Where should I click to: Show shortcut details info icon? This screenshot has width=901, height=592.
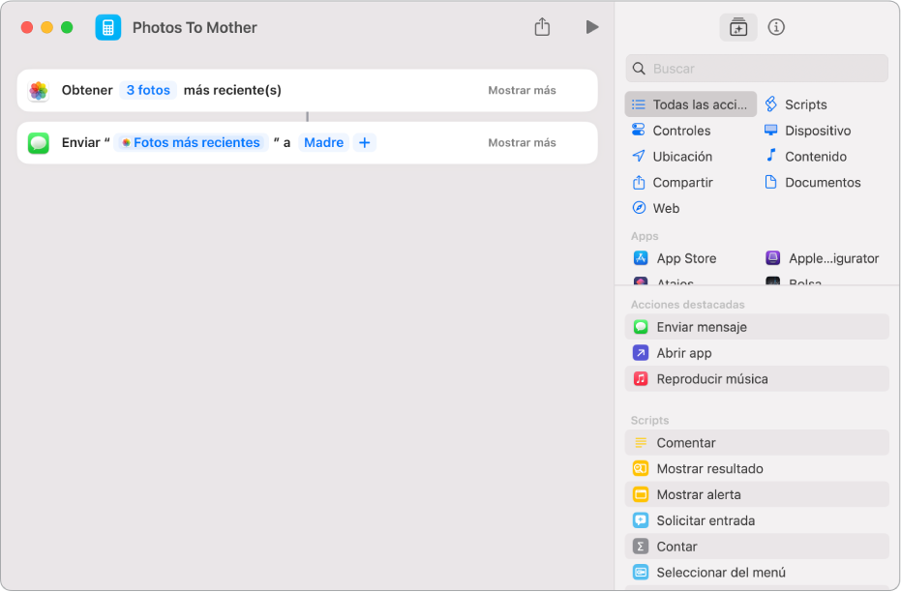[x=776, y=27]
